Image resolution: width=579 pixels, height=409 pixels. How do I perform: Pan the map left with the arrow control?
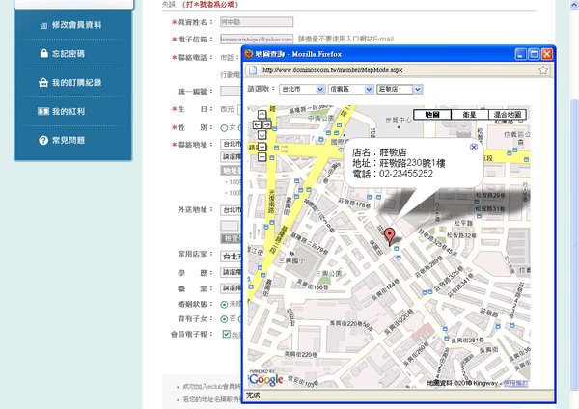[257, 124]
